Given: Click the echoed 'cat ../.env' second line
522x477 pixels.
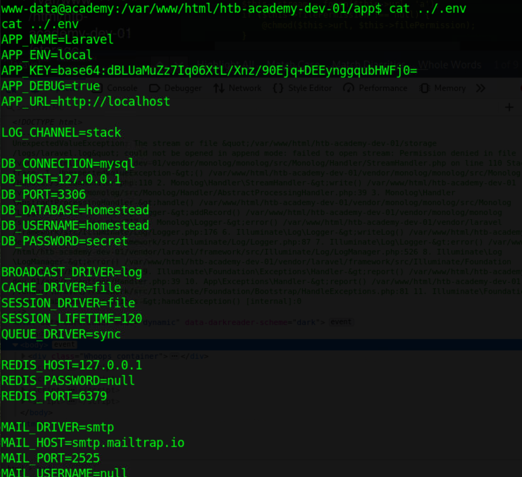Looking at the screenshot, I should coord(40,24).
